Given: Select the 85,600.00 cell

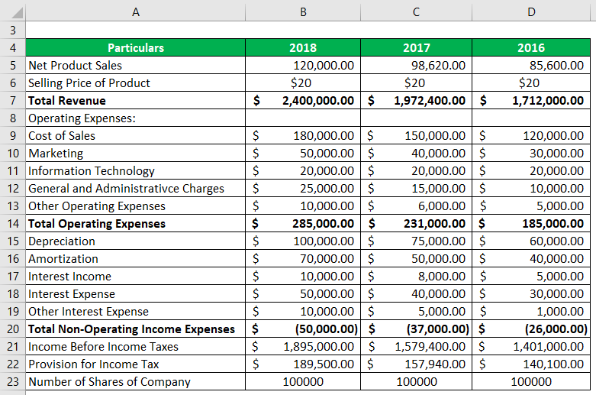Looking at the screenshot, I should point(531,65).
